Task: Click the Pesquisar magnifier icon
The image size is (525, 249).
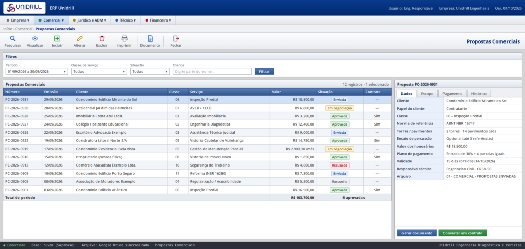Action: pos(13,38)
